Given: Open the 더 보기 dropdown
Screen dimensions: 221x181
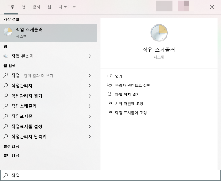Looking at the screenshot, I should tap(67, 7).
